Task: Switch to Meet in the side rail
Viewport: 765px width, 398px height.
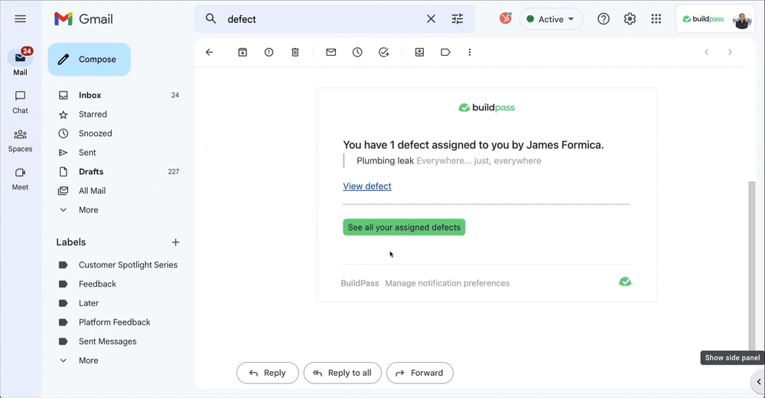Action: (x=20, y=179)
